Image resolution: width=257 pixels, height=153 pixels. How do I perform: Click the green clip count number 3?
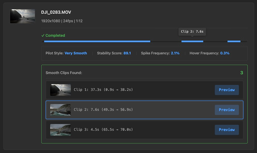241,73
